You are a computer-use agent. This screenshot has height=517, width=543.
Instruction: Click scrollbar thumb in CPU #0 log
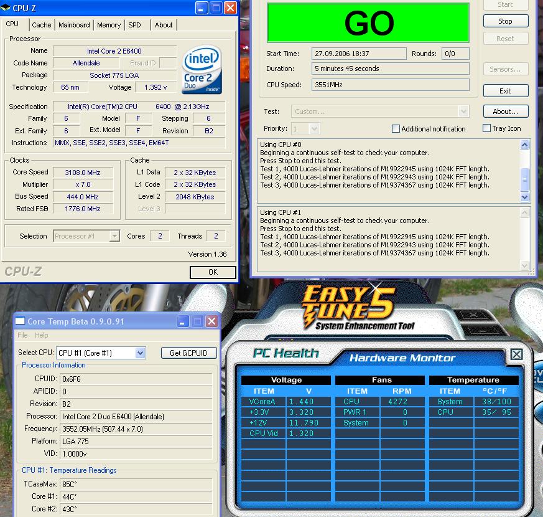point(524,179)
